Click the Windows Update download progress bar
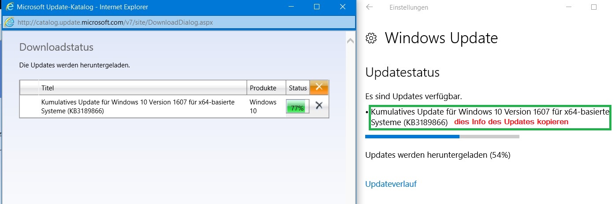Screen dimensions: 615x204 pyautogui.click(x=442, y=137)
